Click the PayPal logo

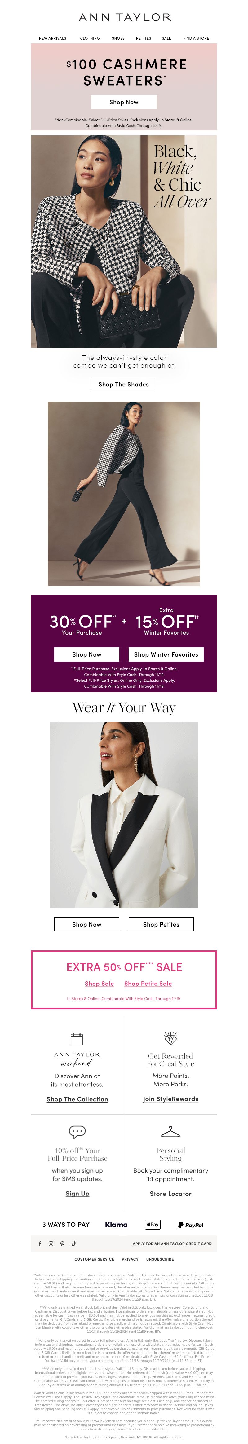point(191,1225)
